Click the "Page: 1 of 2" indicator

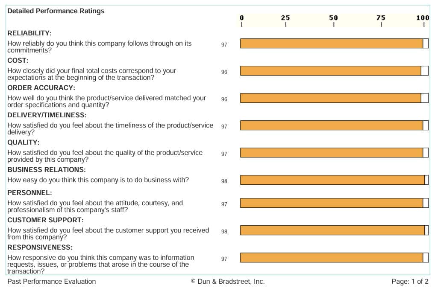410,282
